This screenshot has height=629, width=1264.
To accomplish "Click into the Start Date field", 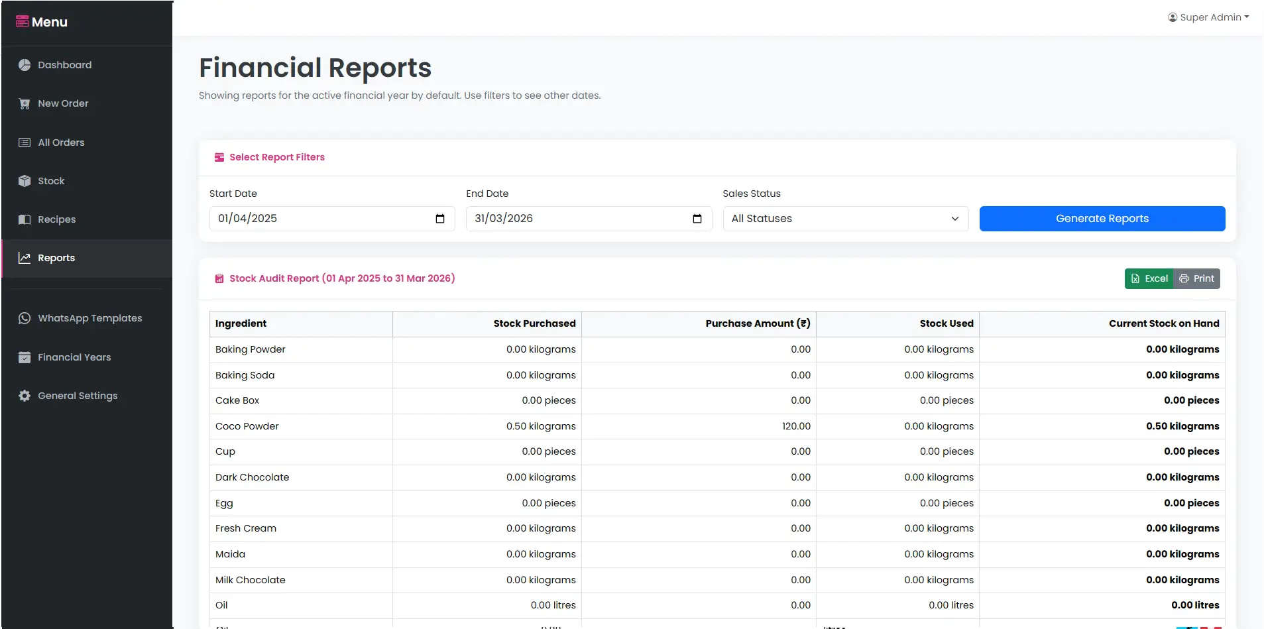I will click(318, 219).
